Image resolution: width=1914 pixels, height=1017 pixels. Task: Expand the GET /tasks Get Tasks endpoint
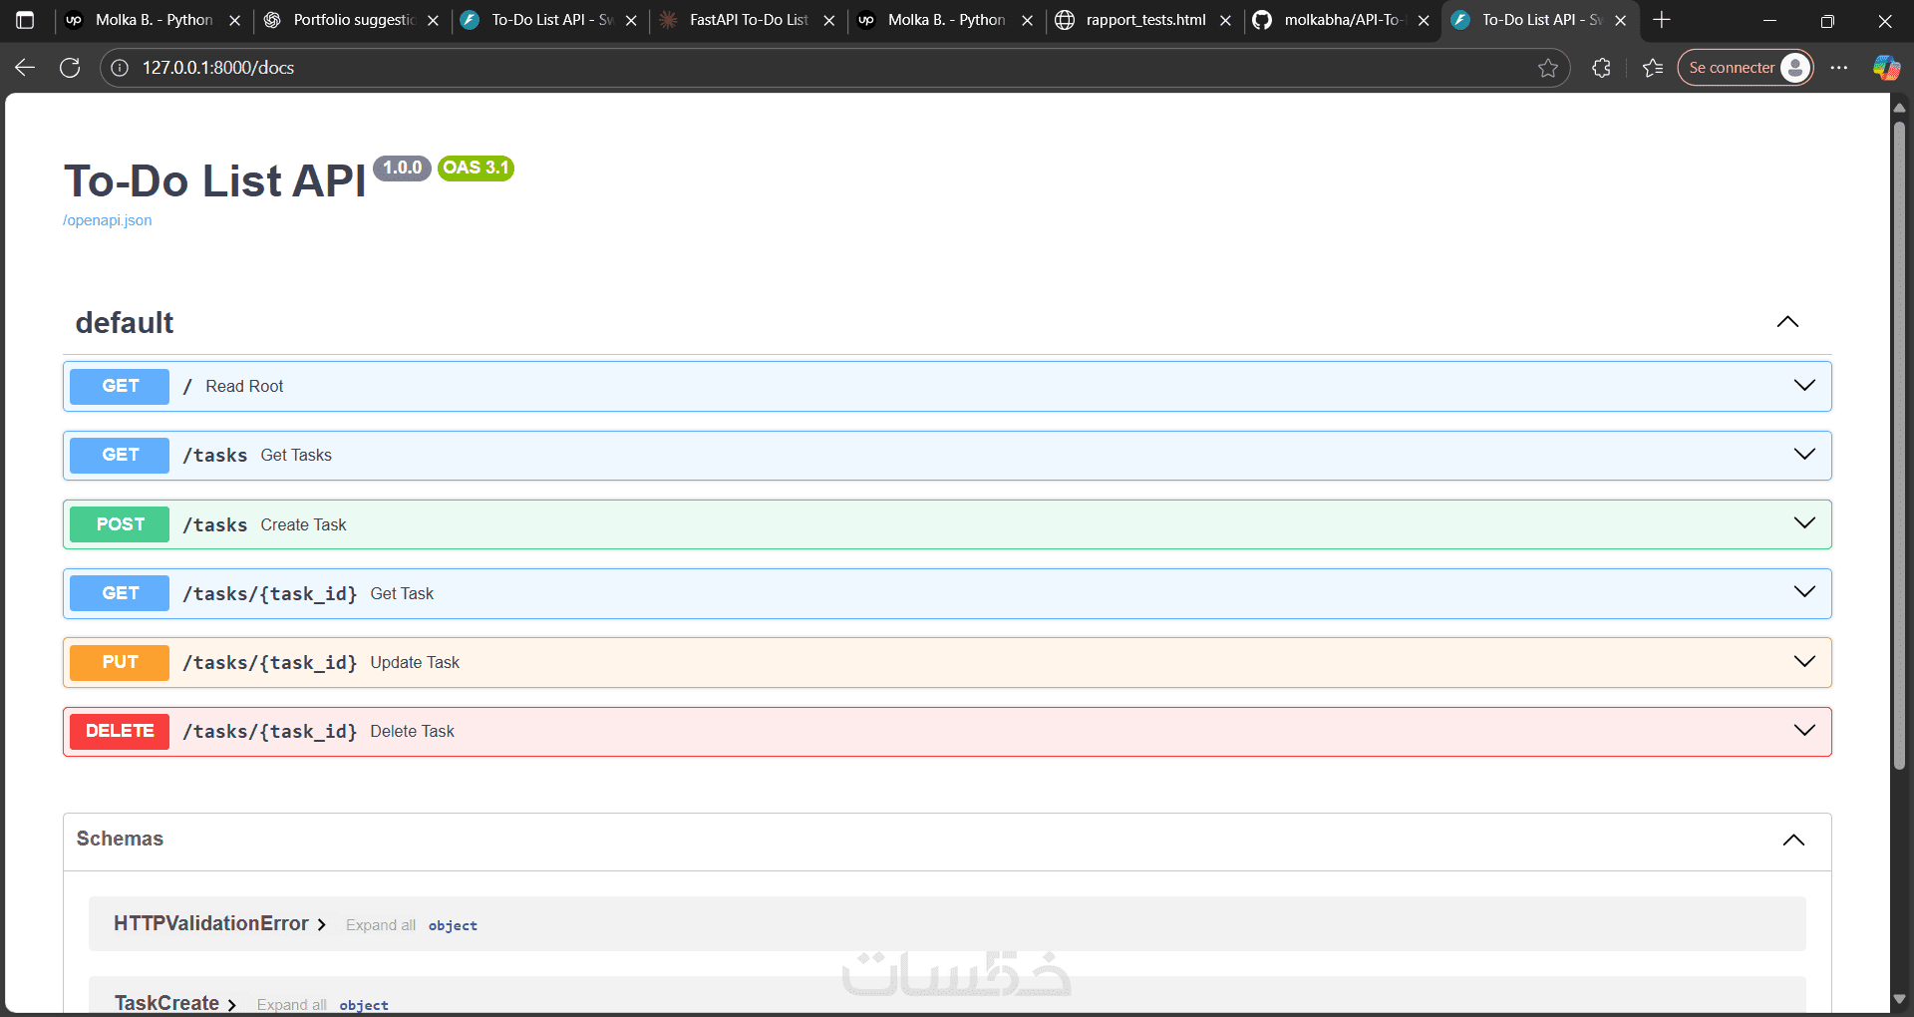click(1804, 455)
